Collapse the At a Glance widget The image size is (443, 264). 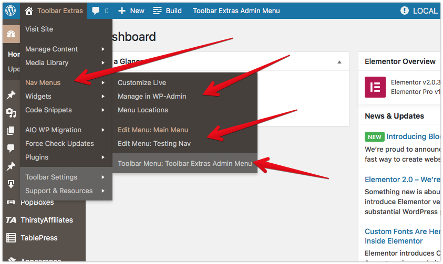click(x=339, y=62)
